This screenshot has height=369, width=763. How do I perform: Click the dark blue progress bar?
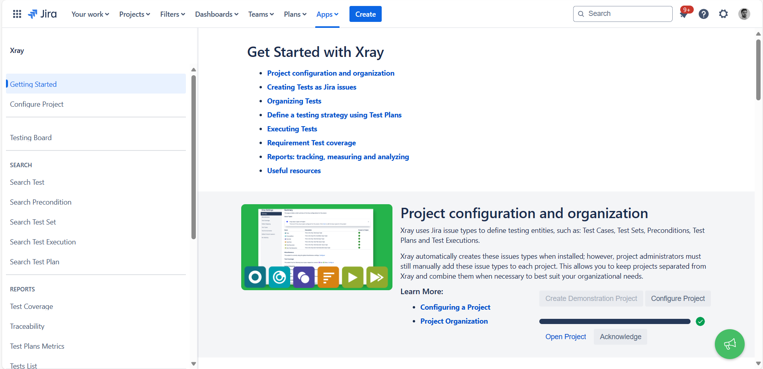(x=615, y=322)
